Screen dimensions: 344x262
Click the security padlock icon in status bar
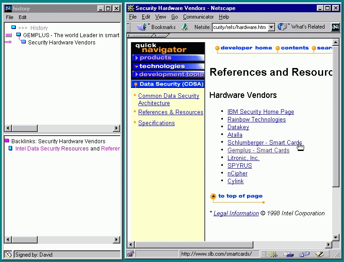click(131, 254)
